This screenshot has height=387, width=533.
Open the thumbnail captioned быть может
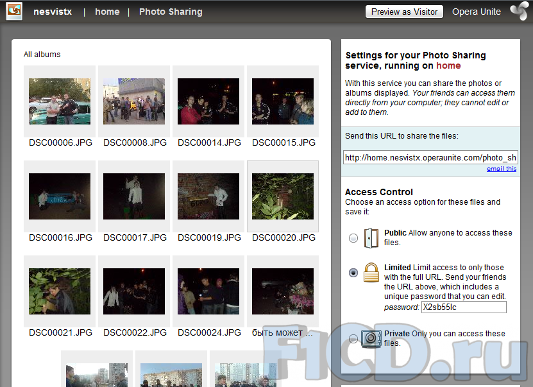click(283, 291)
